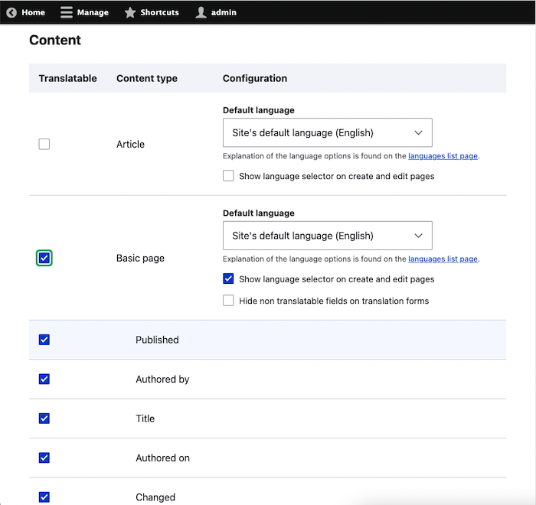Uncheck the Title field checkbox
536x505 pixels.
point(44,419)
